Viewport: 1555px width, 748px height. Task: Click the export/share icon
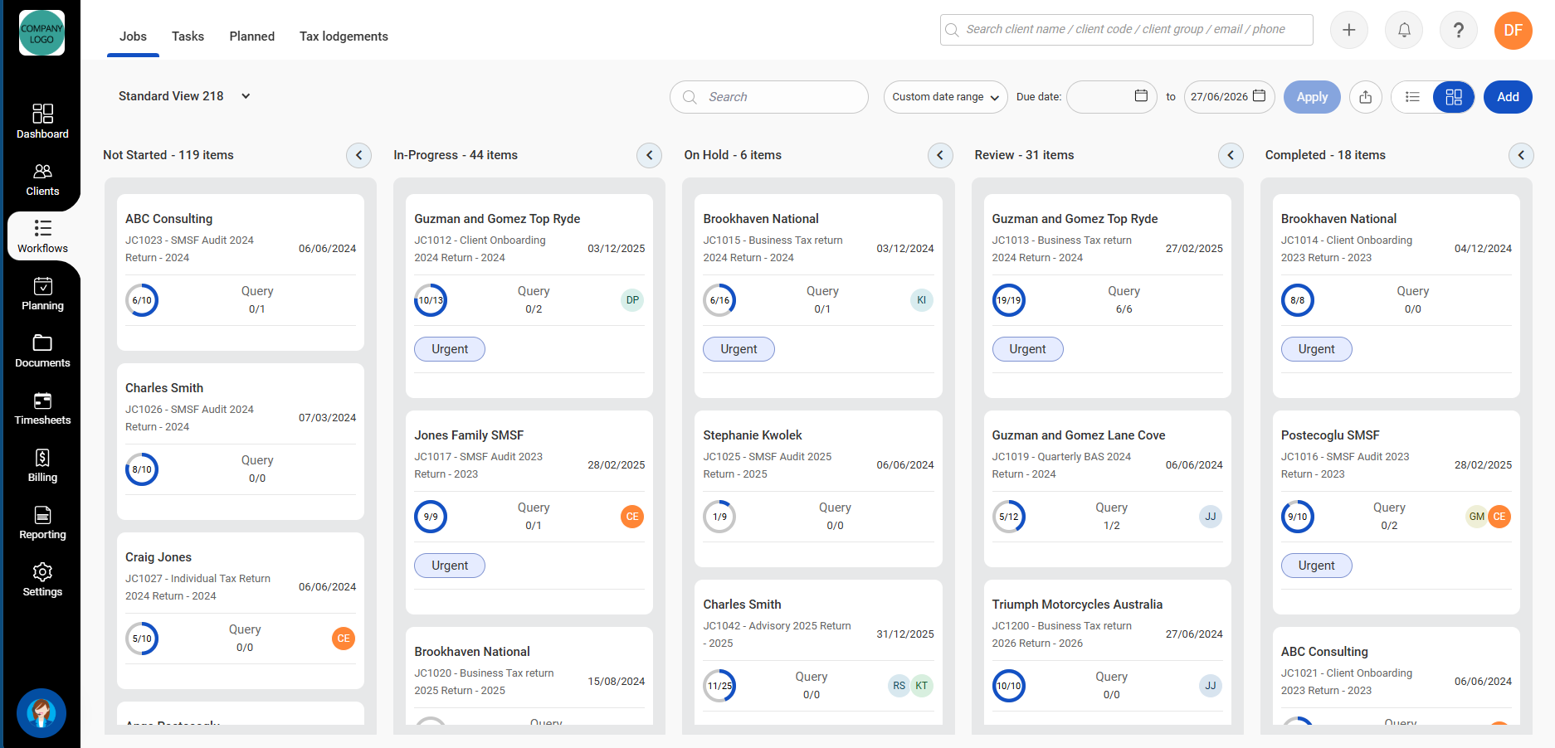(1366, 97)
